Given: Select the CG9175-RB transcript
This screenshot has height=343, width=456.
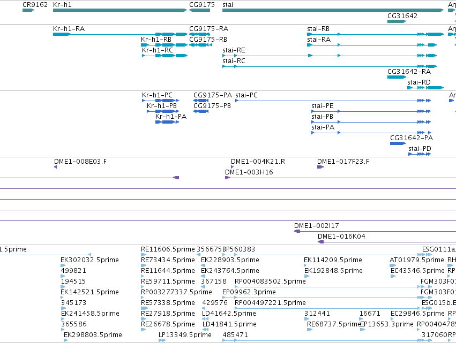Looking at the screenshot, I should [x=200, y=45].
